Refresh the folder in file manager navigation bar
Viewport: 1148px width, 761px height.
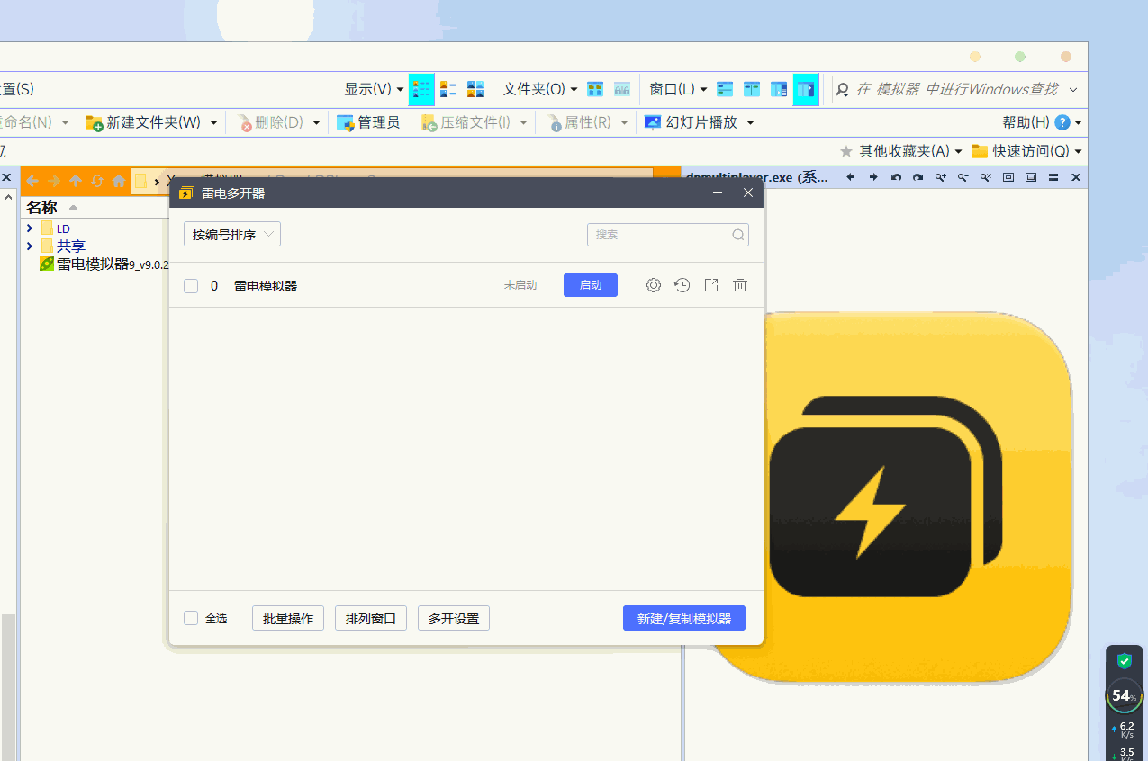coord(97,181)
